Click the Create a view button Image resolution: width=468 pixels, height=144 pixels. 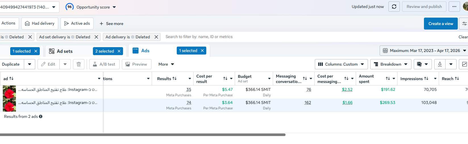441,24
